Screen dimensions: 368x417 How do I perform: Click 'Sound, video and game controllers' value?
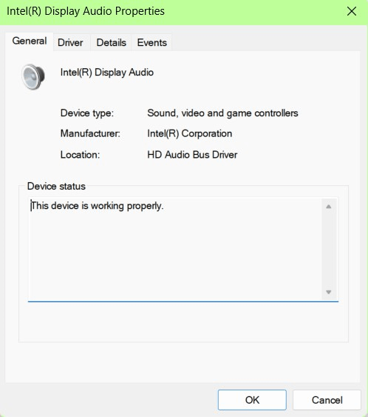click(x=222, y=113)
